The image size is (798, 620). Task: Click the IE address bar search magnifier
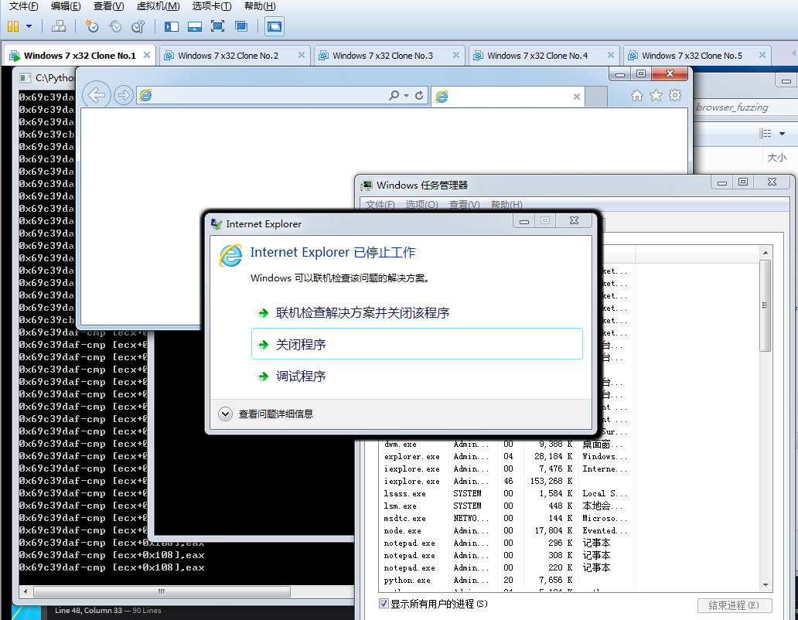394,95
